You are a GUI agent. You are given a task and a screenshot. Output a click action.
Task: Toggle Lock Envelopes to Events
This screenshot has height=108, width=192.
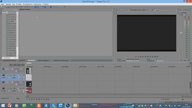45,7
